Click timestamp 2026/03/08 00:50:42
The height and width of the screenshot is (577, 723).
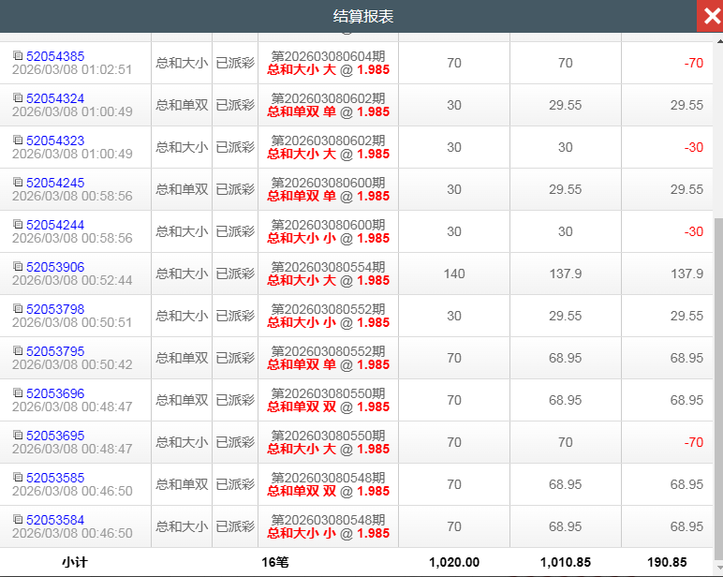tap(72, 364)
